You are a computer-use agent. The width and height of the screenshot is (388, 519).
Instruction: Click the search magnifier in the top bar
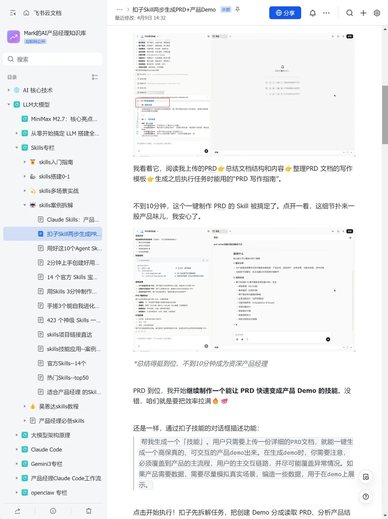coord(350,13)
